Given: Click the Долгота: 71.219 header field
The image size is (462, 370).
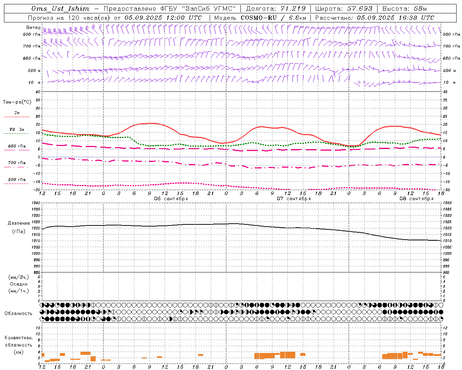Looking at the screenshot, I should point(276,9).
